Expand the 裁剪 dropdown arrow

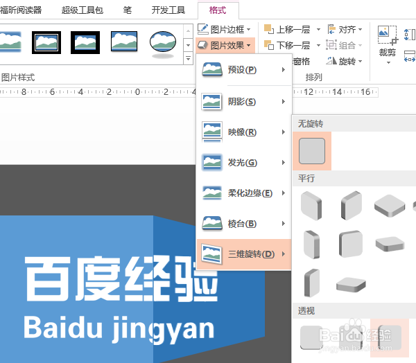coord(388,63)
